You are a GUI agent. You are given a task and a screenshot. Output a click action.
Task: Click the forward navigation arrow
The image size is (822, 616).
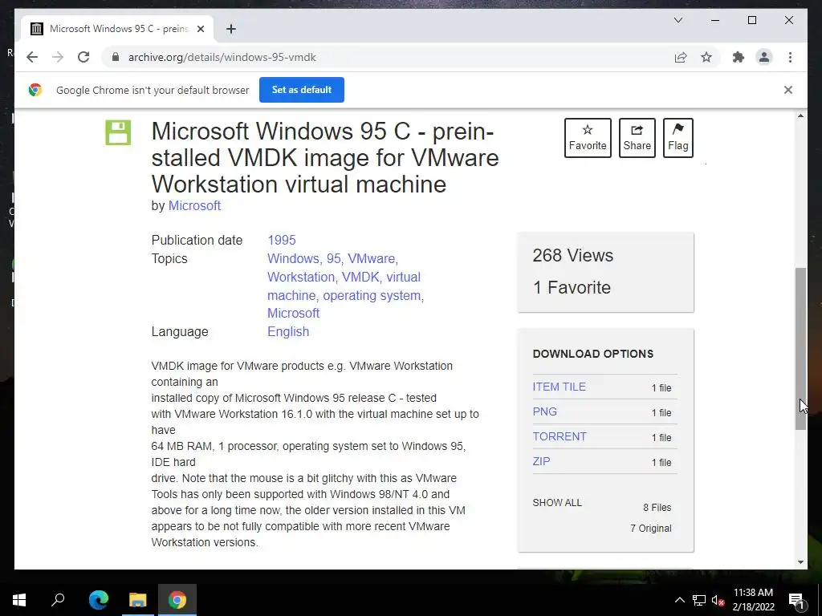coord(58,57)
